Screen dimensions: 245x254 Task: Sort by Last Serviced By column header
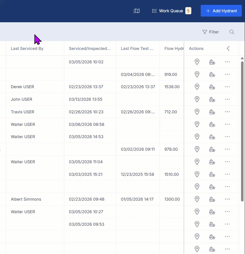[x=27, y=49]
